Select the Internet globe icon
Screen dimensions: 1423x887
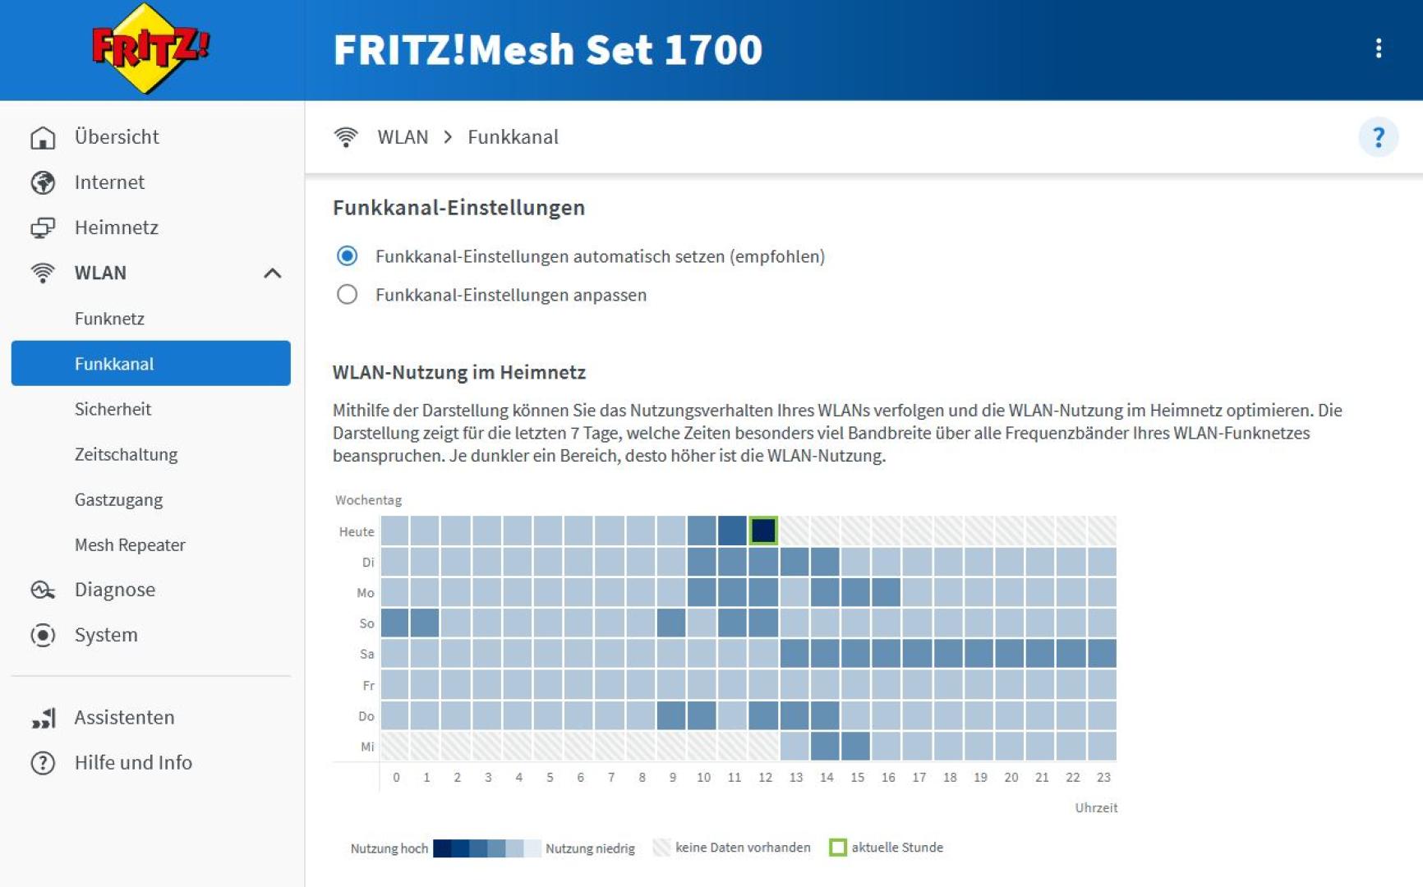pos(41,182)
